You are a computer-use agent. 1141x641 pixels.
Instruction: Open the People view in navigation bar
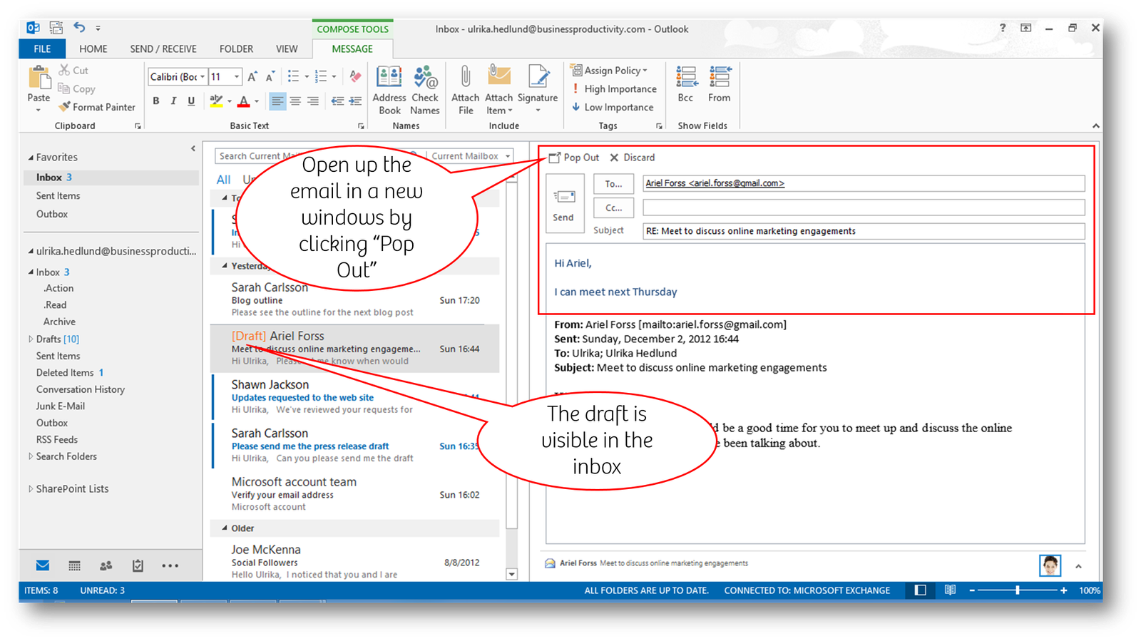click(106, 565)
